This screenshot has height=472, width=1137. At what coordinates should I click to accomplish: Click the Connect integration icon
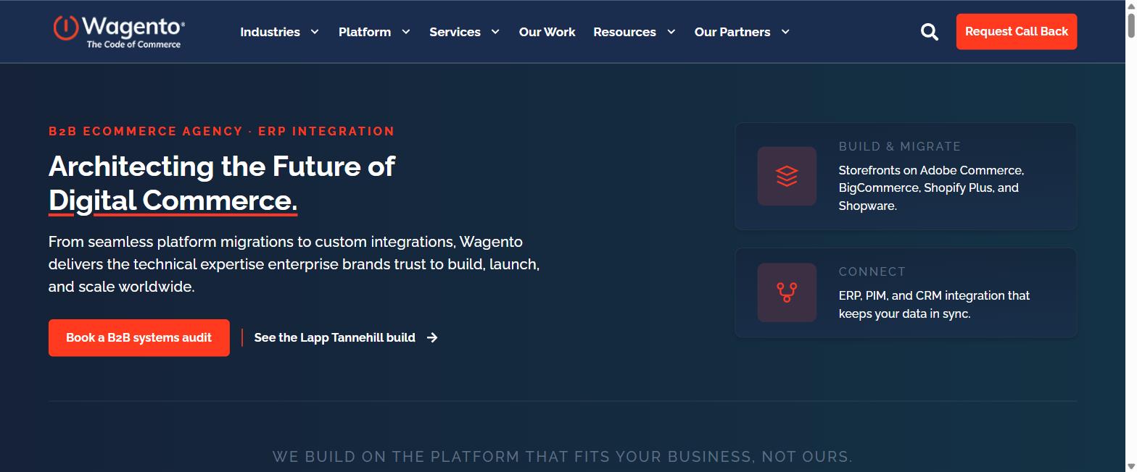pyautogui.click(x=787, y=292)
